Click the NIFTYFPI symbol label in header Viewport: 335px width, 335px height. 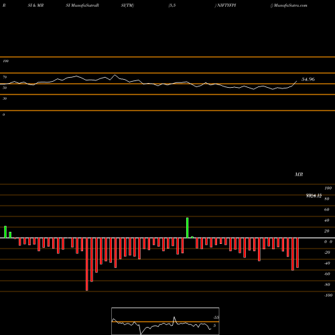[x=226, y=5]
